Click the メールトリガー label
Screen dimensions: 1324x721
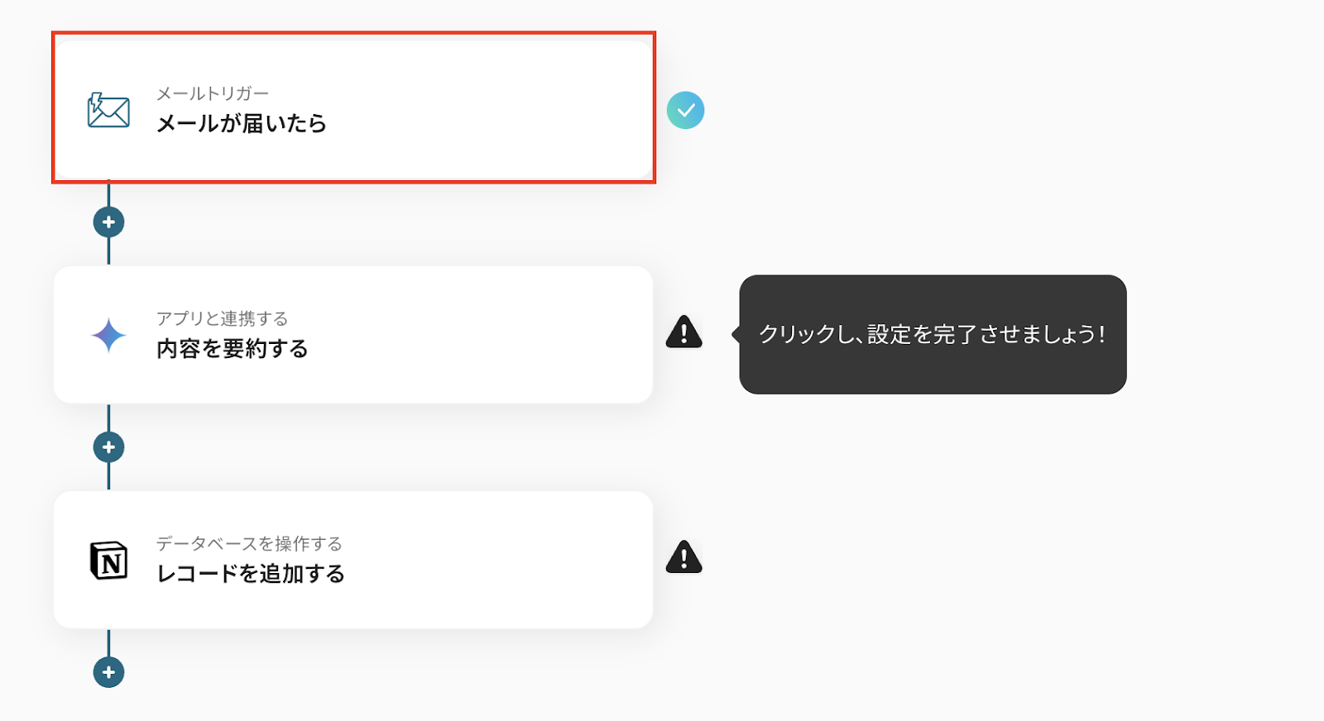pos(213,94)
